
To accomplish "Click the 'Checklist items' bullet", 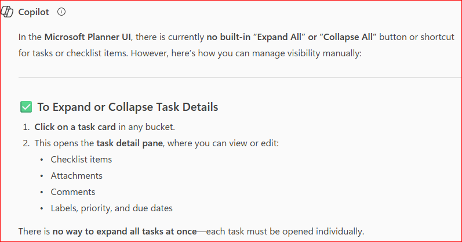I will 81,160.
